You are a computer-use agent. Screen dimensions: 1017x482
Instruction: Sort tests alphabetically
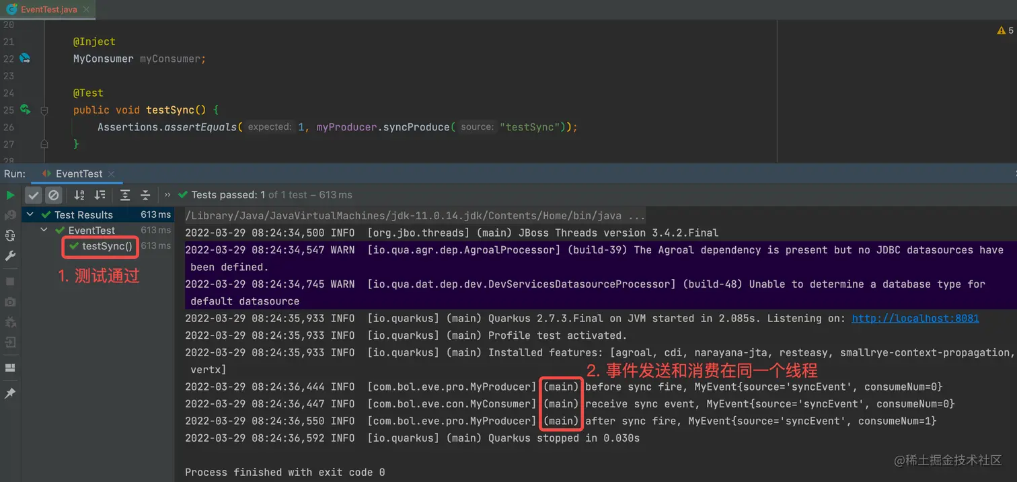[x=79, y=195]
